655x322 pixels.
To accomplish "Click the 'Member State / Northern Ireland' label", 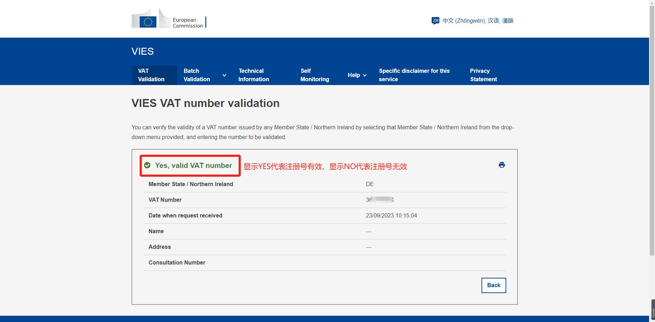I will pos(191,184).
